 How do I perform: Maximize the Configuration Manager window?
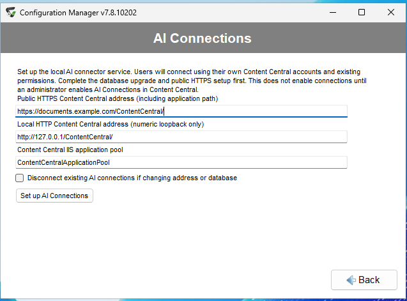362,12
